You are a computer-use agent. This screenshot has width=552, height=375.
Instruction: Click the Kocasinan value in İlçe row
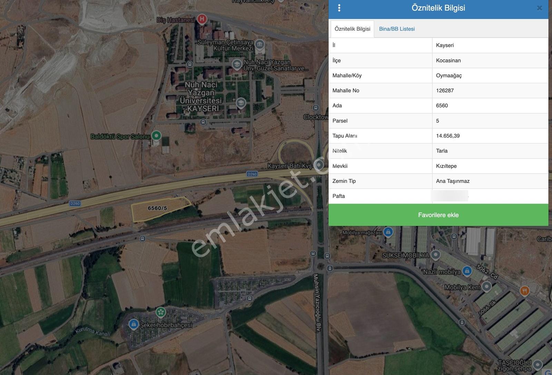[448, 60]
